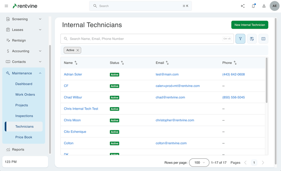Screen dimensions: 281x171
Task: Open the rows per page dropdown
Action: click(199, 163)
